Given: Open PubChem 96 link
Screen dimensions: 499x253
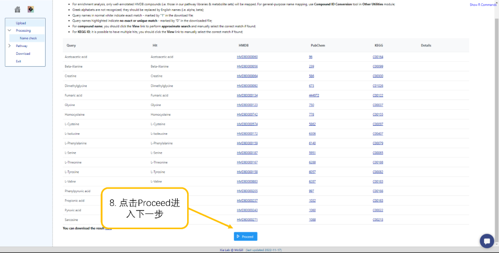Looking at the screenshot, I should [310, 57].
